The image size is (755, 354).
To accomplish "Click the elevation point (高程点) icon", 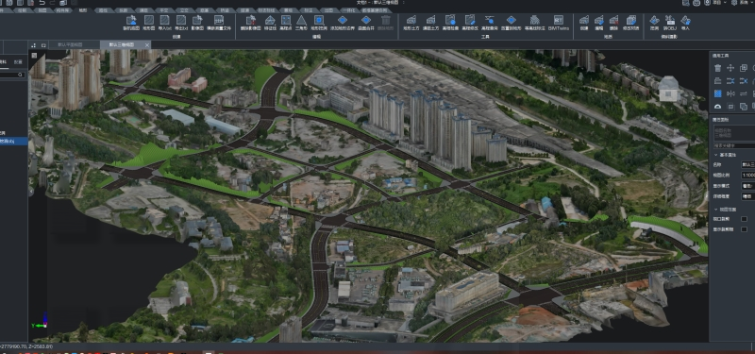I will coord(286,23).
